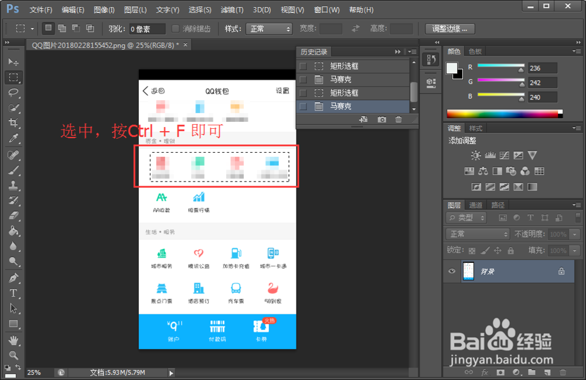Delete current state in History panel

[398, 119]
